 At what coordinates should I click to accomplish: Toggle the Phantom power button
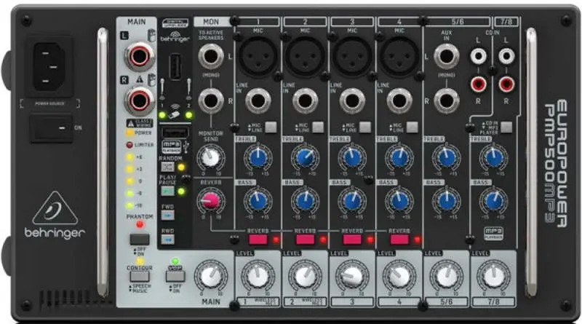(x=140, y=239)
